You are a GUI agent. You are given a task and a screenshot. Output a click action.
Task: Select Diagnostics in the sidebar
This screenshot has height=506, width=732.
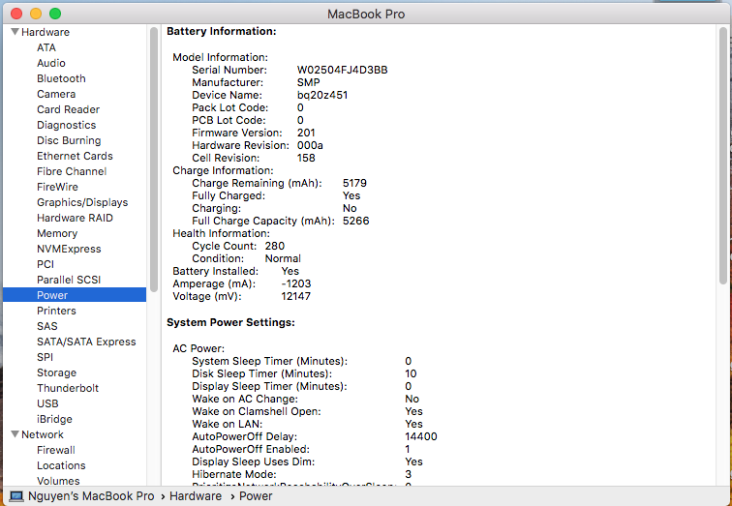click(66, 125)
